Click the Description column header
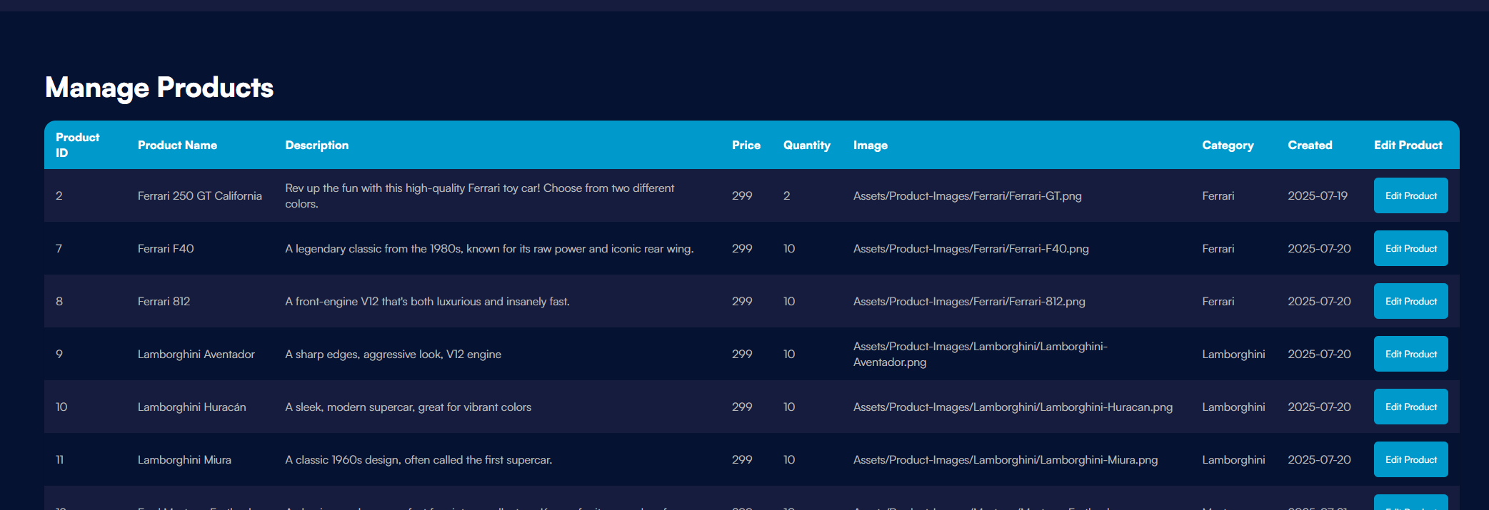This screenshot has width=1489, height=510. [316, 145]
